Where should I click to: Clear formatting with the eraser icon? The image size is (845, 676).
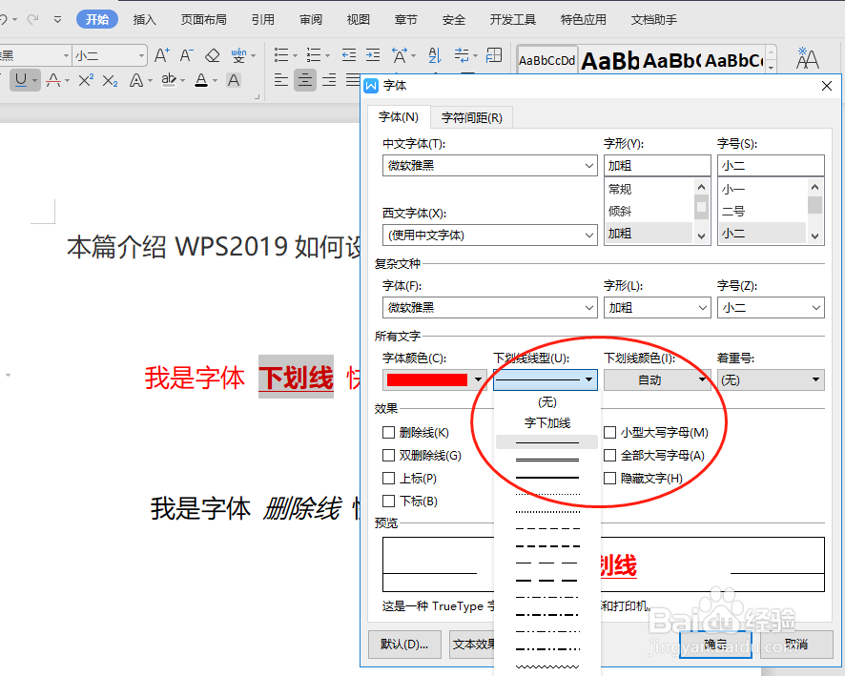213,55
